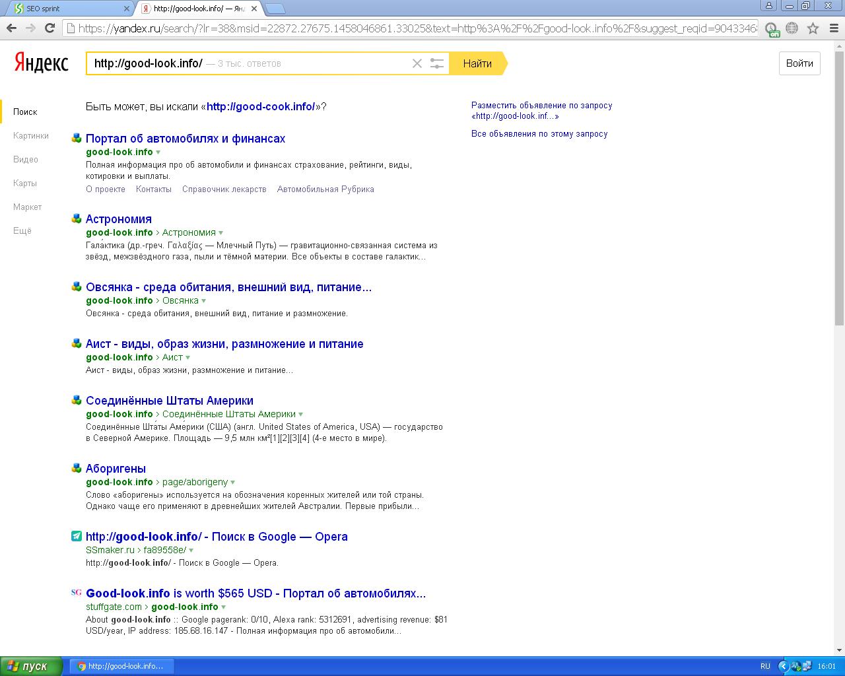Open 'Good-look.info is worth $565 USD' result
845x676 pixels.
(x=255, y=593)
